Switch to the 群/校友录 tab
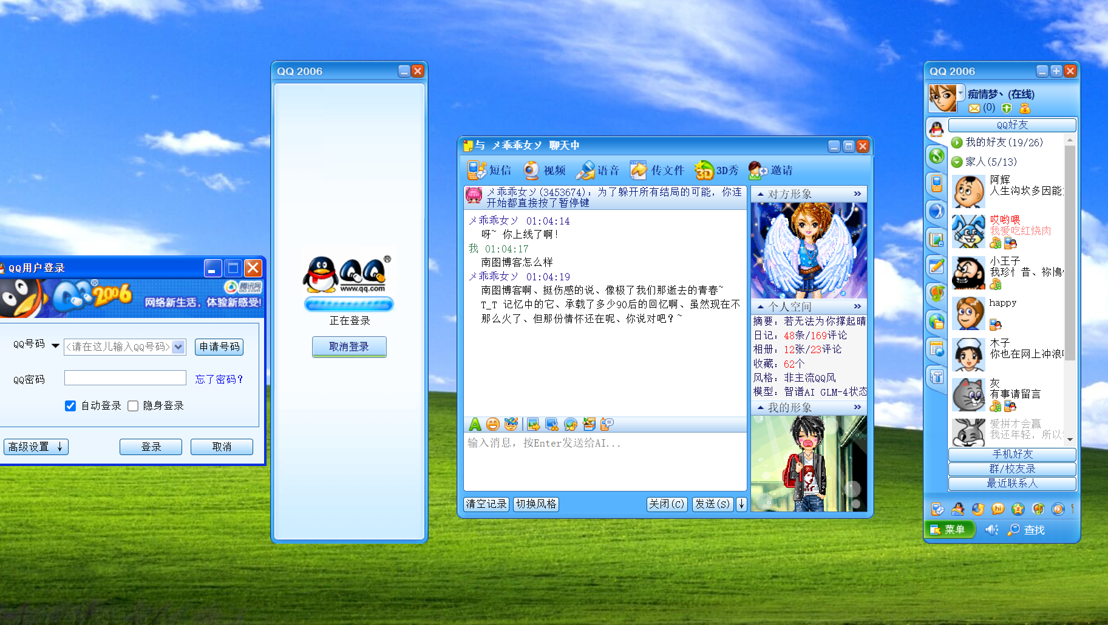 point(1011,469)
